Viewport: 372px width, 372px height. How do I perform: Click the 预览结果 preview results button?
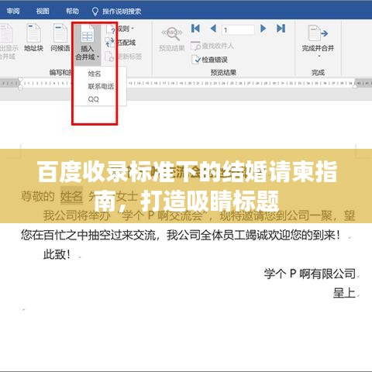pos(172,39)
